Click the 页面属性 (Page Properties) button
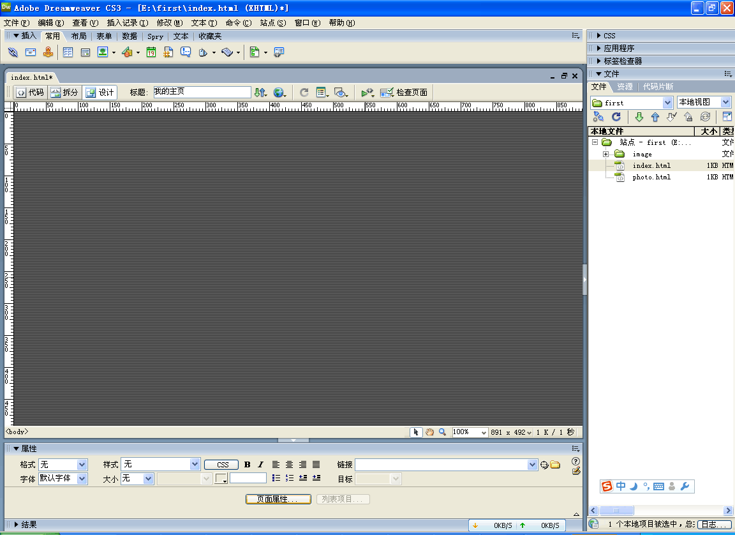The height and width of the screenshot is (535, 735). (x=278, y=499)
